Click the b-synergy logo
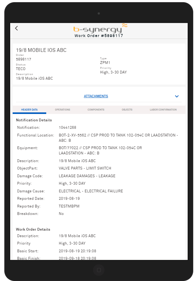Viewport: 196px width, 281px height. tap(100, 28)
